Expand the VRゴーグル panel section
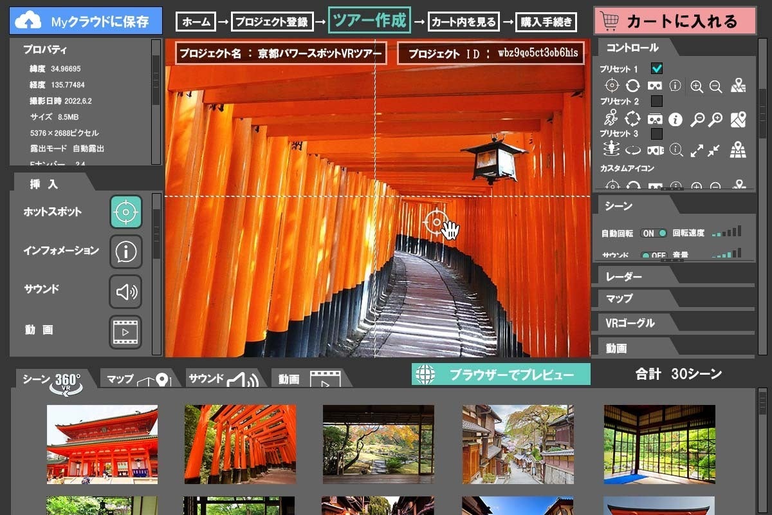The image size is (772, 515). [x=630, y=323]
